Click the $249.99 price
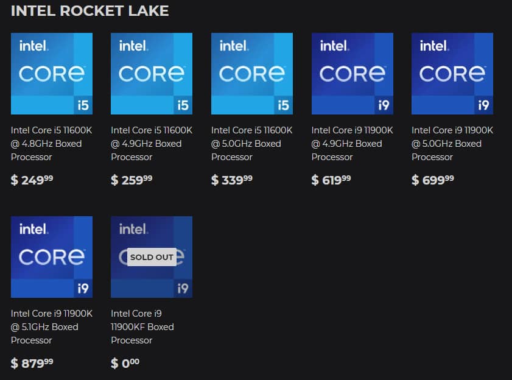This screenshot has height=380, width=512. (32, 180)
